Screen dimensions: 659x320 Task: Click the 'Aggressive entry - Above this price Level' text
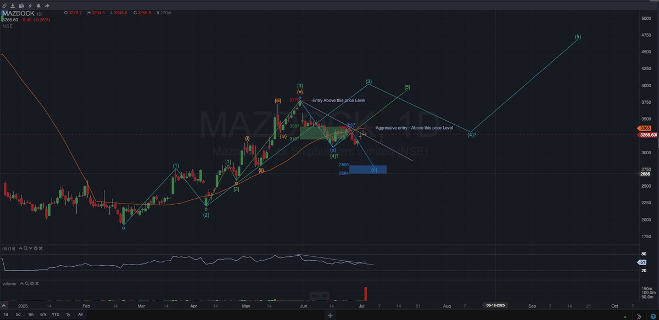(414, 127)
